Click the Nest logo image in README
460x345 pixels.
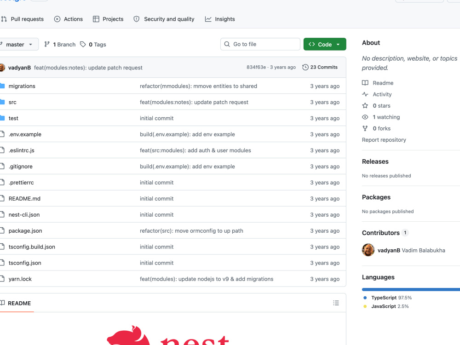point(168,335)
